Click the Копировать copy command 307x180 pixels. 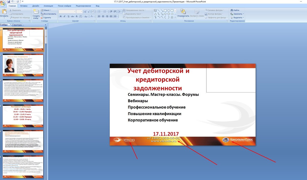pos(16,14)
